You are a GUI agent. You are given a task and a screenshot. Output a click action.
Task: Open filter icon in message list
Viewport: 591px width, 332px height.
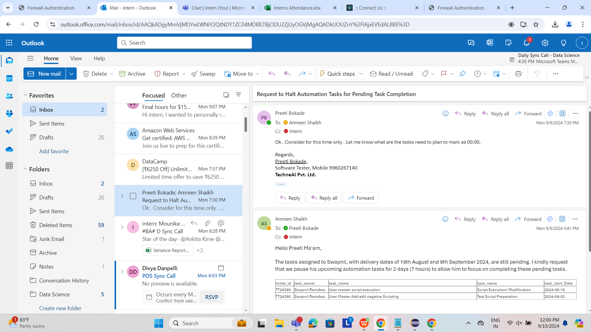point(238,95)
